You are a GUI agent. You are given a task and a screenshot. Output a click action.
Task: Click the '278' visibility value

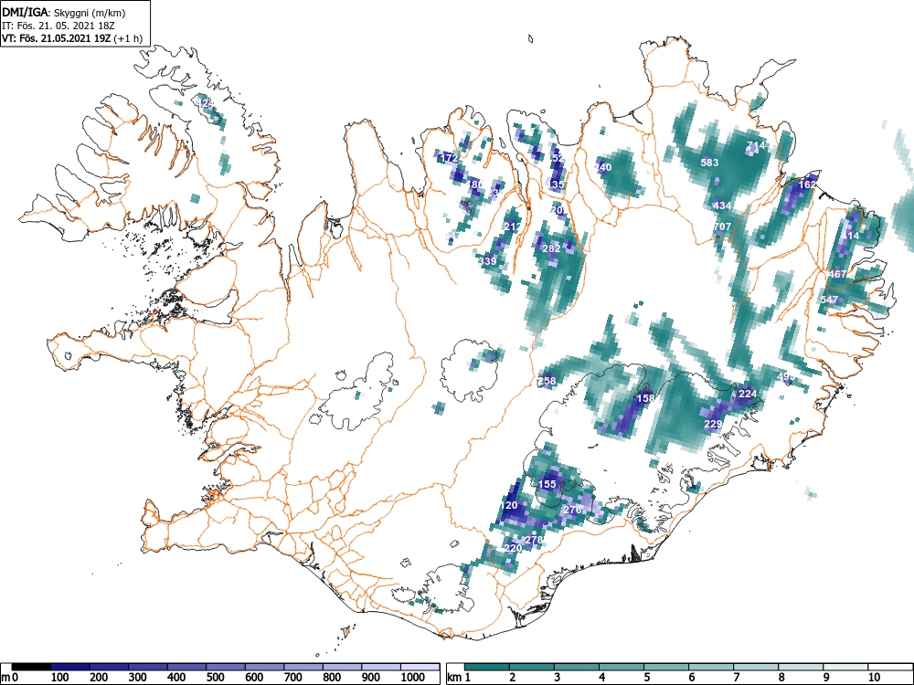pyautogui.click(x=534, y=540)
